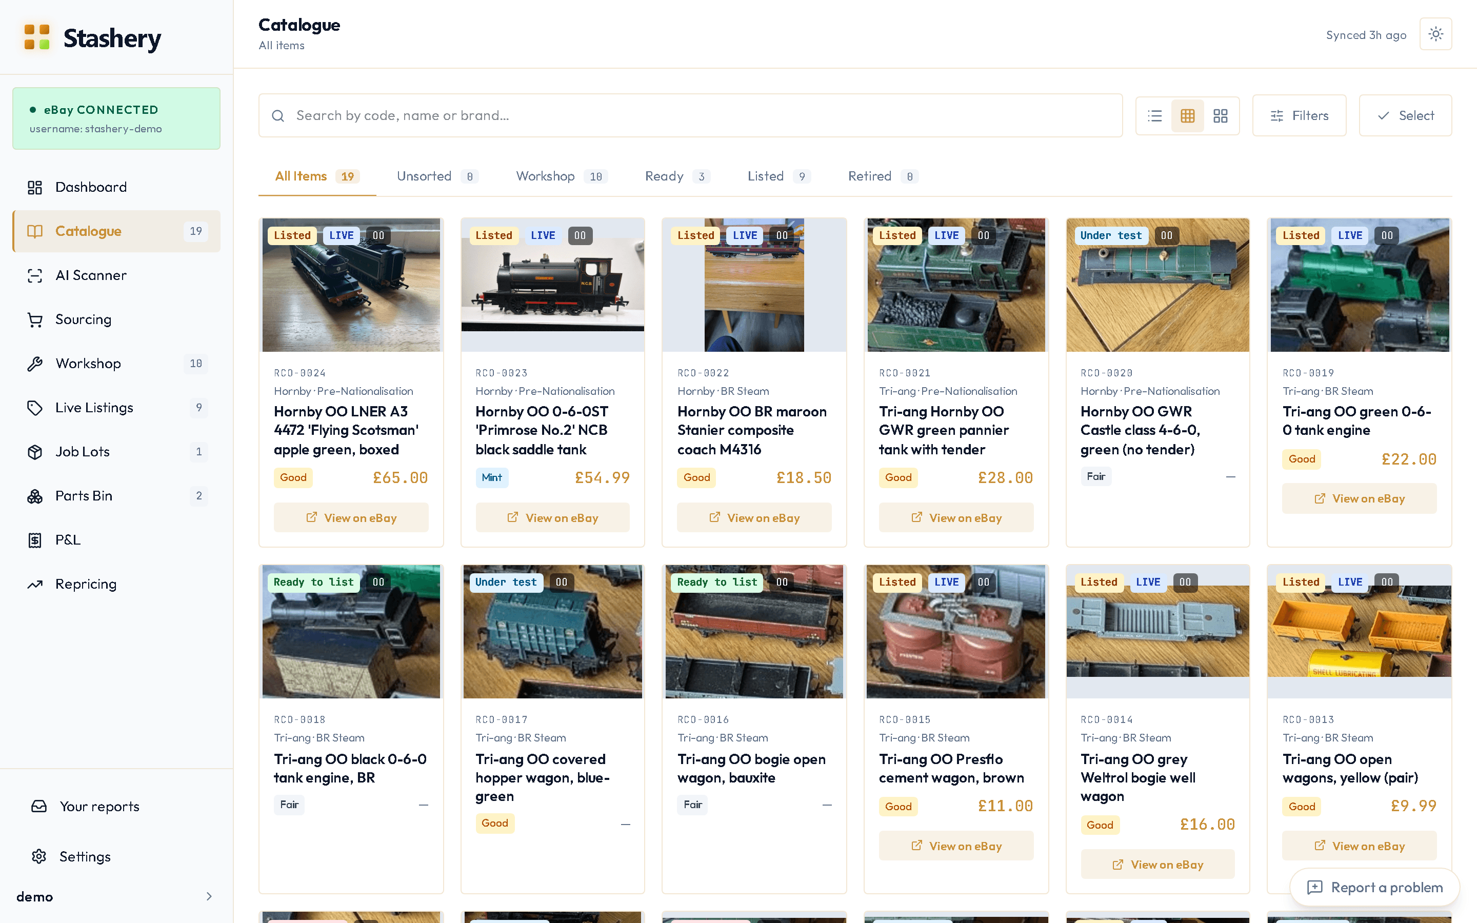Viewport: 1477px width, 923px height.
Task: Switch to list view layout
Action: point(1154,115)
